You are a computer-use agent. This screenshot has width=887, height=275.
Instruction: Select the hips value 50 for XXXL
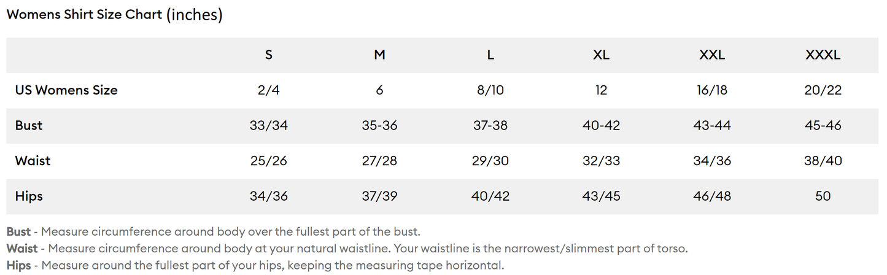(823, 196)
